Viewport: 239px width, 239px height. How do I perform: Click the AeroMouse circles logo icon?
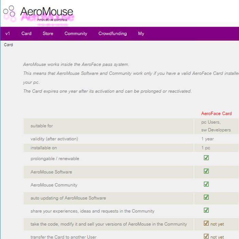coord(9,11)
